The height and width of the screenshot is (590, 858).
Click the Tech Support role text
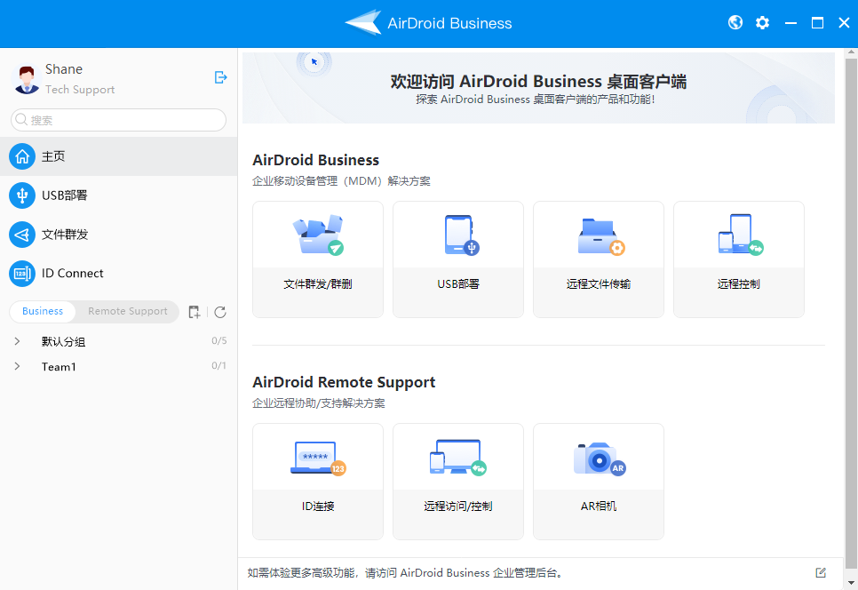point(80,90)
